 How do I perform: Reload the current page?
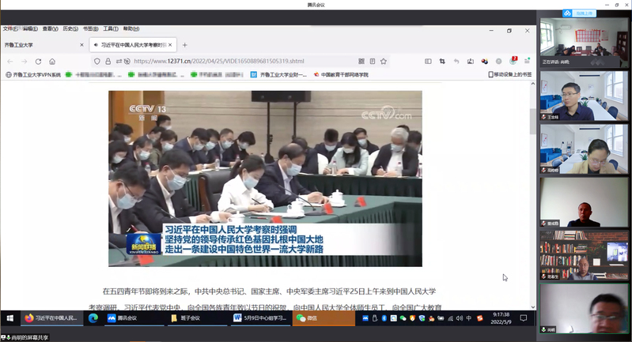[x=38, y=62]
